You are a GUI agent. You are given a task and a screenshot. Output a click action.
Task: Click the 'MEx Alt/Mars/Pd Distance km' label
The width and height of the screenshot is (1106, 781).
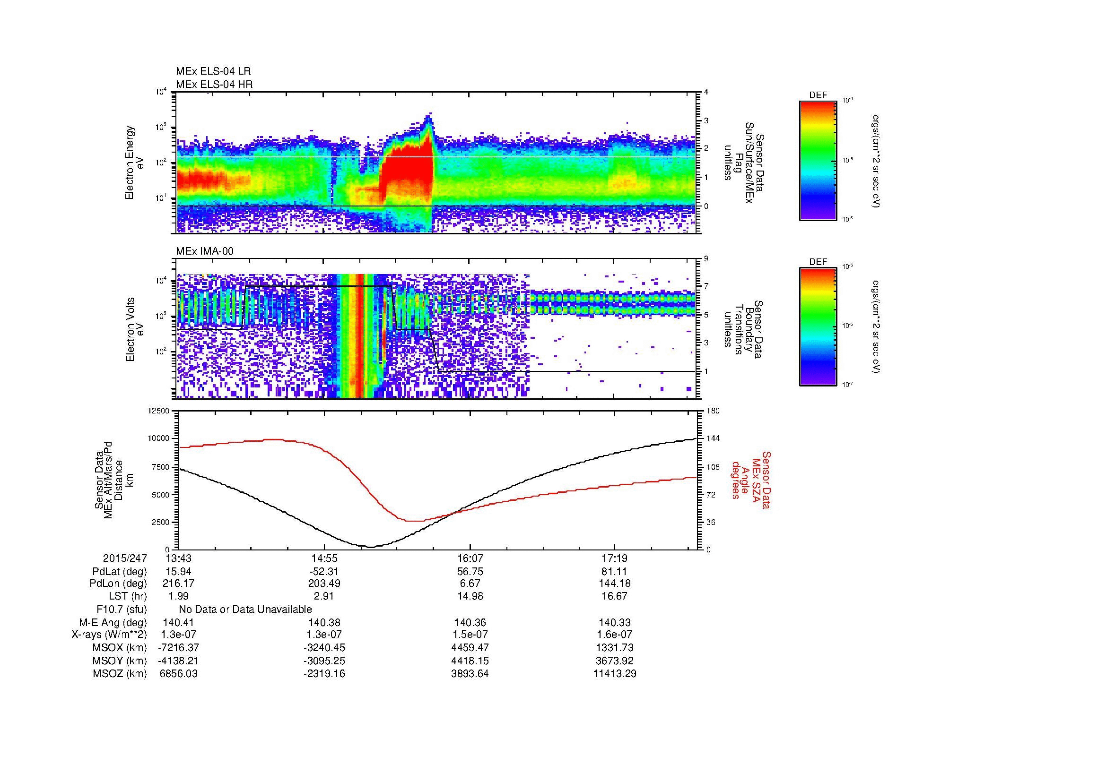coord(113,480)
